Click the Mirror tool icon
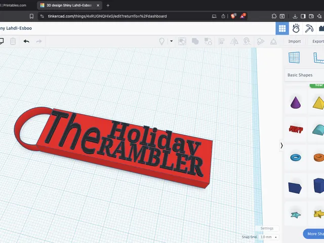 [x=234, y=42]
